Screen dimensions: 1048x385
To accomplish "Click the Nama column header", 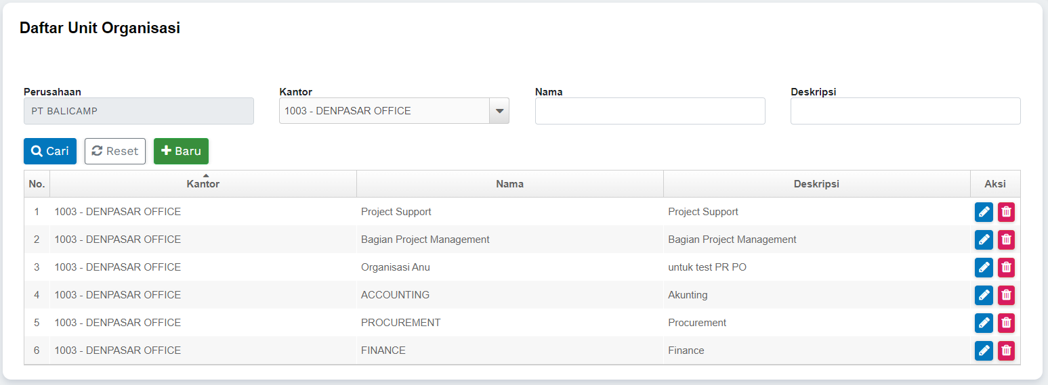I will click(x=509, y=184).
